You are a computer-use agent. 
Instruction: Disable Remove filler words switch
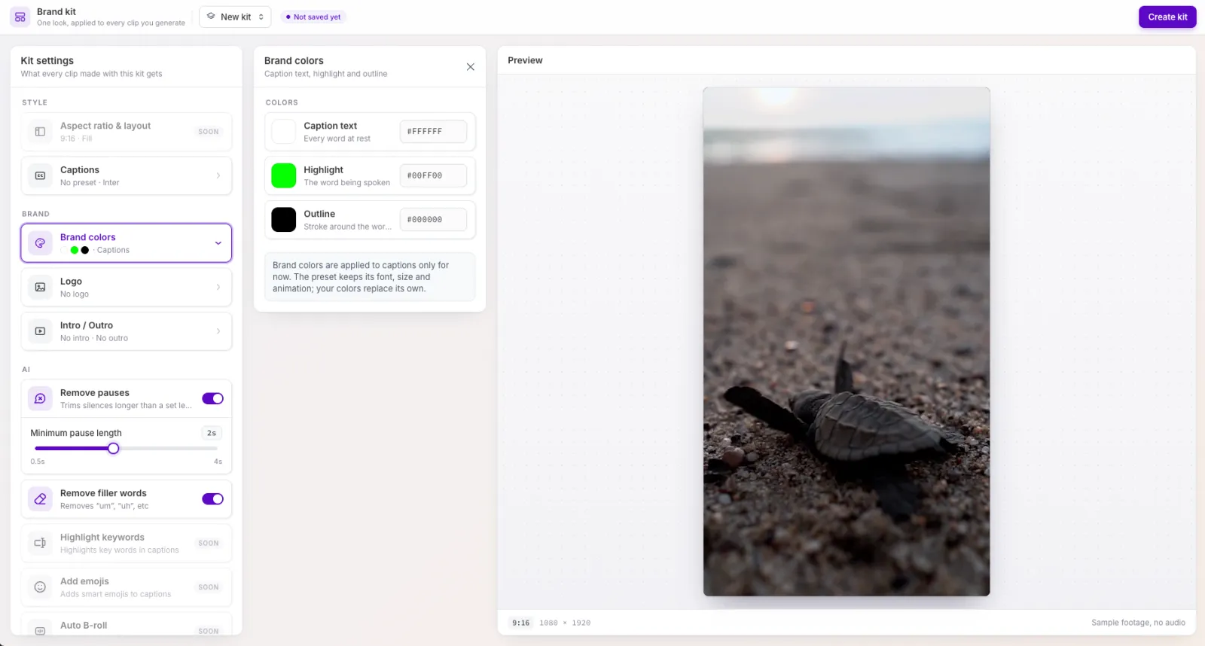coord(212,499)
